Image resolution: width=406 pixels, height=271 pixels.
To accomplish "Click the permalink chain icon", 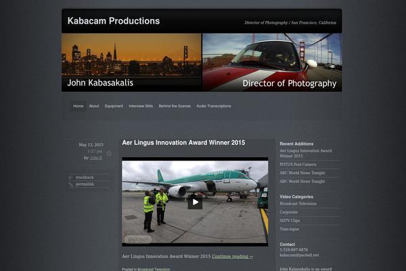I will 70,184.
